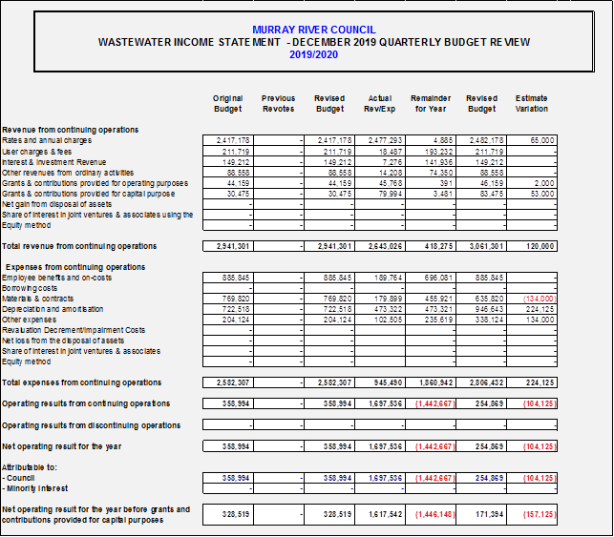Click the Previous Revotes column header
The width and height of the screenshot is (614, 537).
[278, 103]
